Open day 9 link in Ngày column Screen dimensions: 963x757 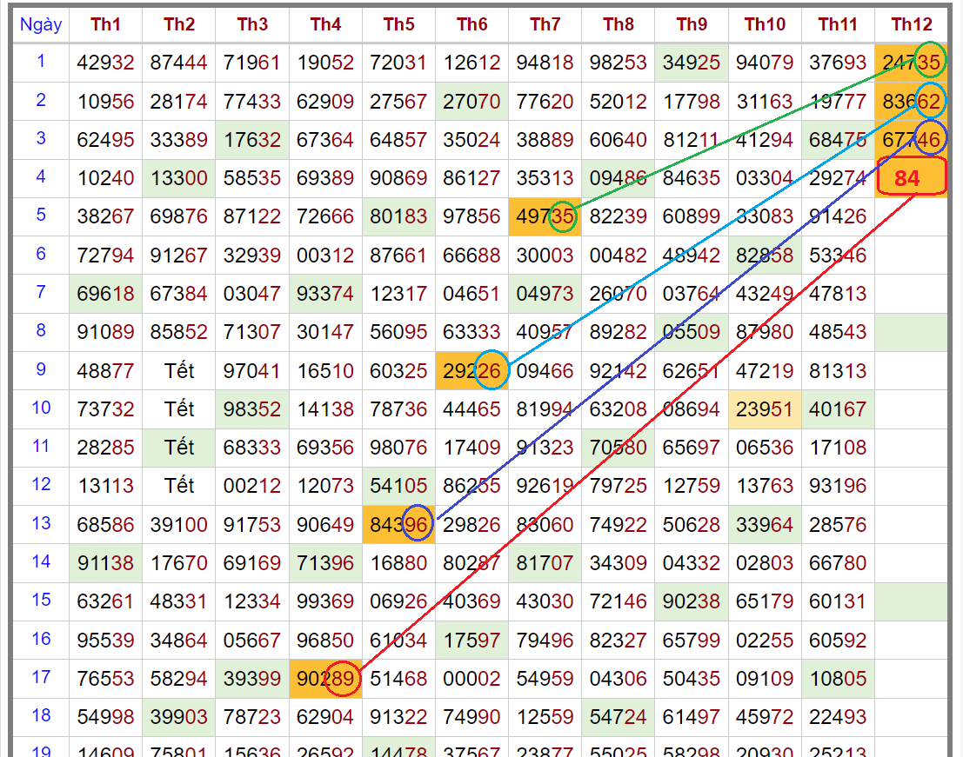(41, 369)
